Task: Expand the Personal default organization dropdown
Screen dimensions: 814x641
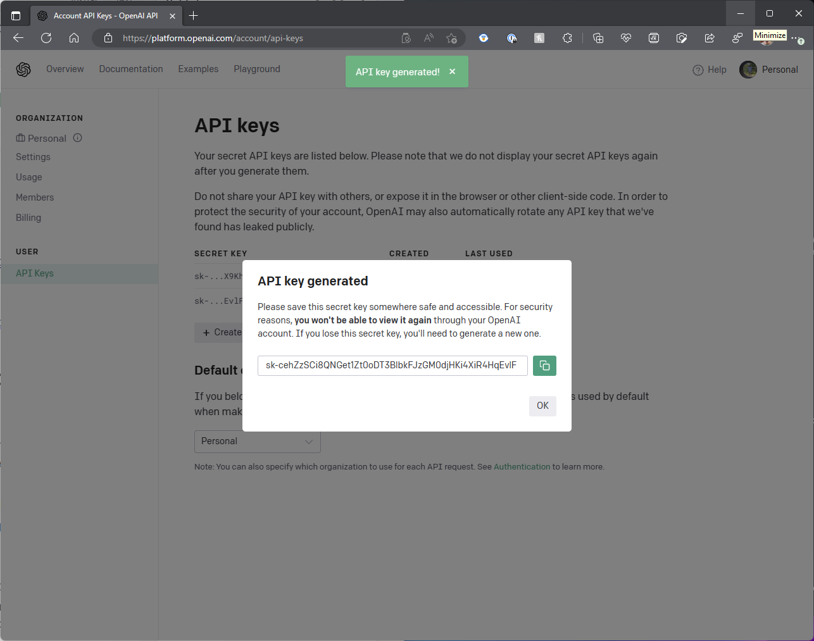Action: [x=257, y=441]
